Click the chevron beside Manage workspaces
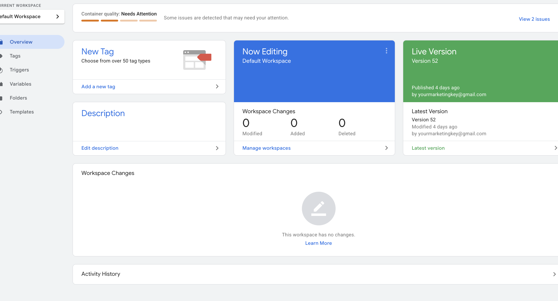 (x=386, y=148)
